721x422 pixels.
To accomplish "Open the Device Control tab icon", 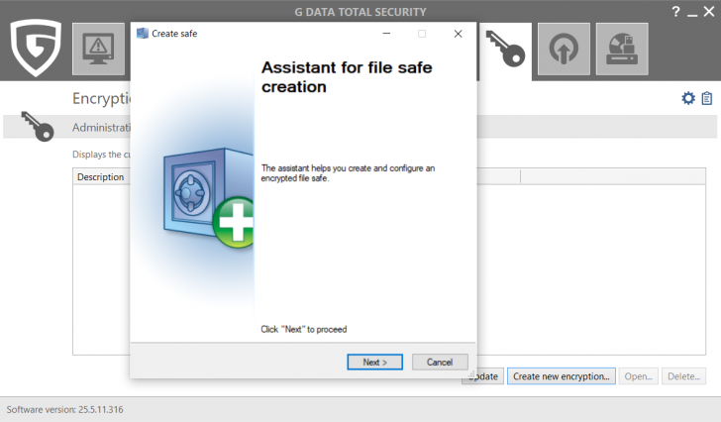I will click(x=622, y=49).
